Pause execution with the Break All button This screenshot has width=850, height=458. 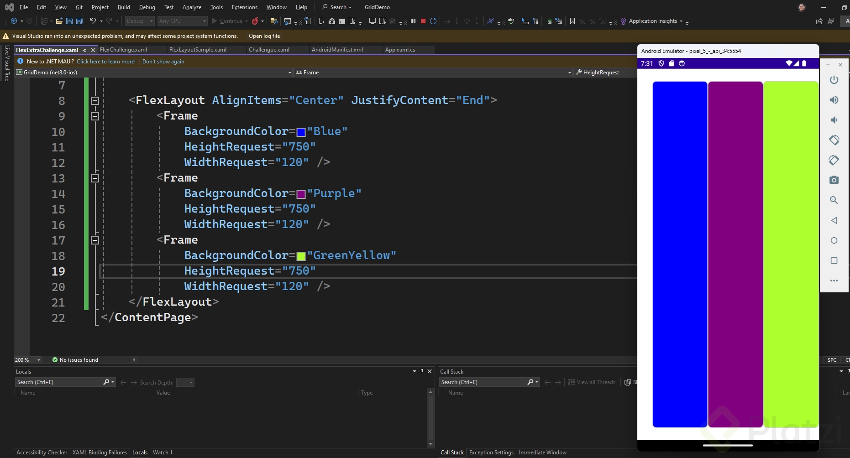413,21
